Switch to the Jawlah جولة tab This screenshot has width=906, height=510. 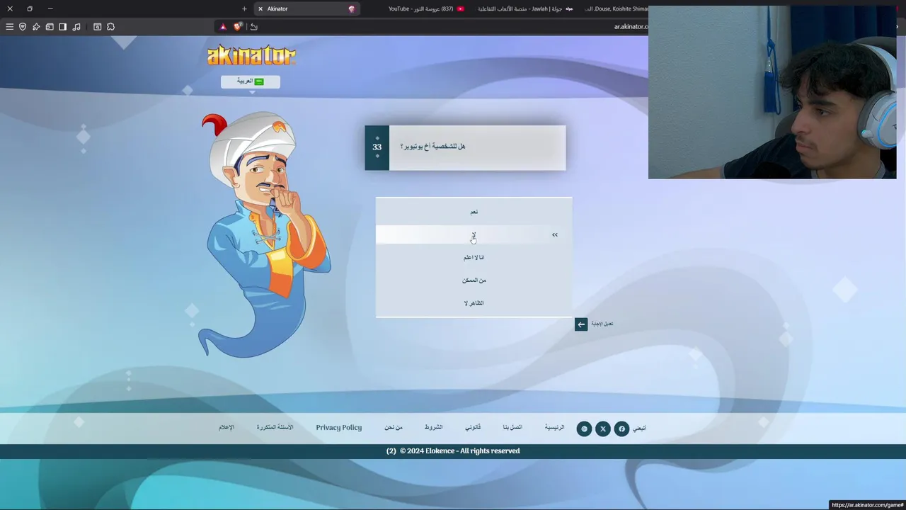tap(524, 9)
